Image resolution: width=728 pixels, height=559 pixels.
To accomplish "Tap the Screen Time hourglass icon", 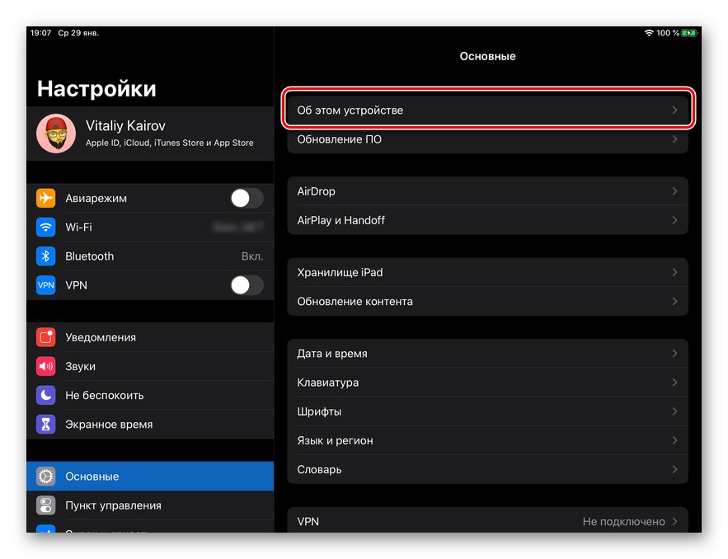I will pyautogui.click(x=46, y=425).
